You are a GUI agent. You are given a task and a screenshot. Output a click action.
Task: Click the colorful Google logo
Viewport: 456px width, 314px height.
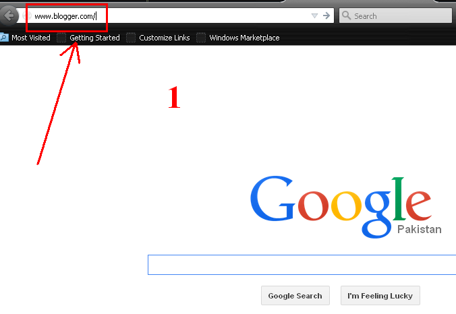[341, 206]
